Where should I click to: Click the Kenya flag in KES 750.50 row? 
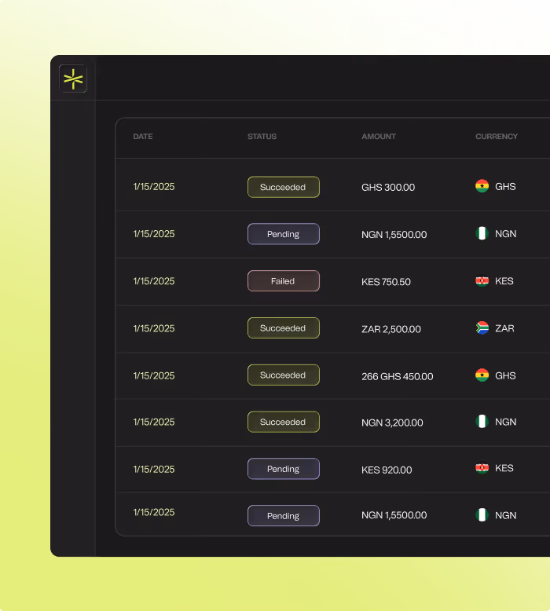482,281
